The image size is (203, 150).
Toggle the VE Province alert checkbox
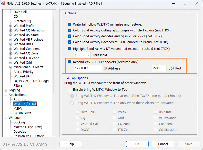156,118
